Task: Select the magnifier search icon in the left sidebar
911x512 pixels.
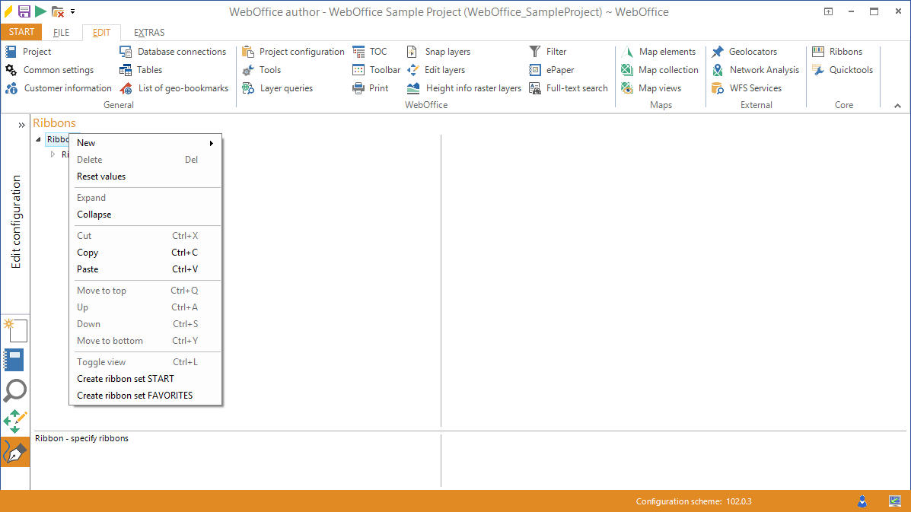Action: (x=15, y=390)
